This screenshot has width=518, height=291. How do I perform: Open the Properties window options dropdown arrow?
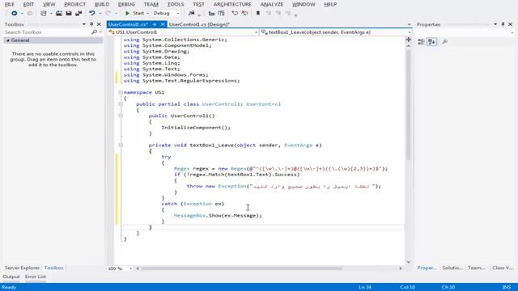point(495,24)
